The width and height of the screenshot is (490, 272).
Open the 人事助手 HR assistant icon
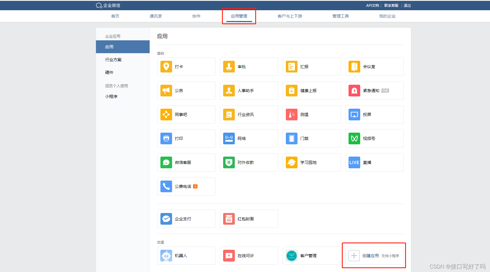pos(229,91)
